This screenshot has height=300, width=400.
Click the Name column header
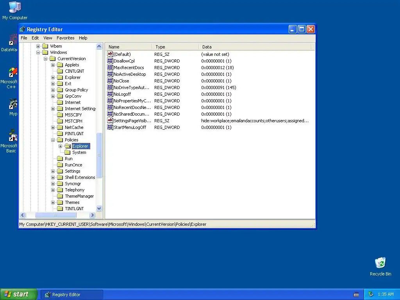click(129, 47)
